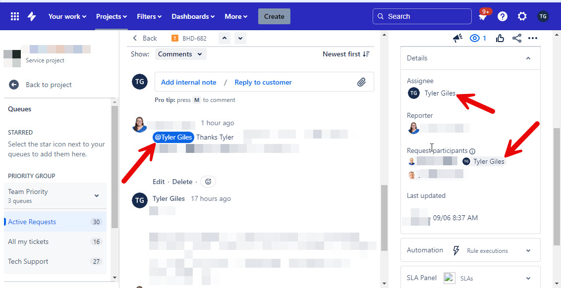Click Edit on the comment
The width and height of the screenshot is (561, 288).
pos(159,182)
